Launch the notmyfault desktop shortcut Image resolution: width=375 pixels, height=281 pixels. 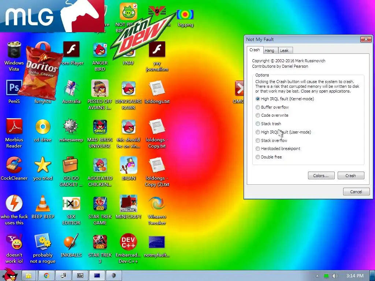point(157,241)
